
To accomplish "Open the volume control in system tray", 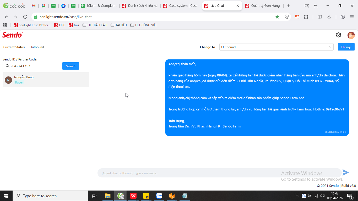I will pyautogui.click(x=322, y=196).
